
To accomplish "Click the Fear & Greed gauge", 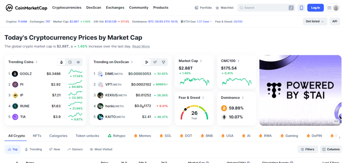I will pos(194,112).
